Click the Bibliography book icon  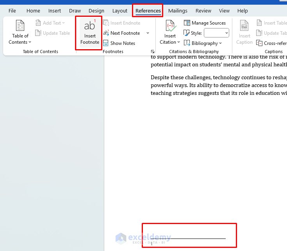point(187,43)
